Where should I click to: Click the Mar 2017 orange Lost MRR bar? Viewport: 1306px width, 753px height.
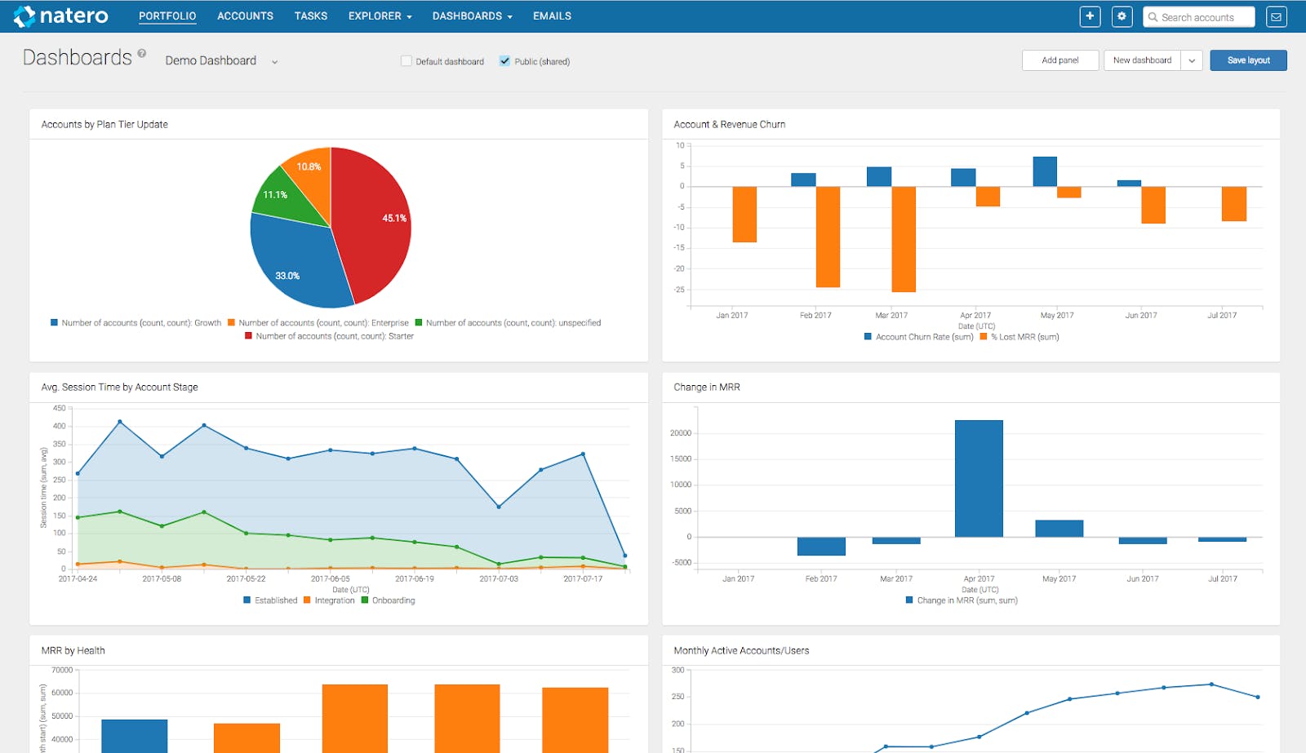click(x=904, y=239)
